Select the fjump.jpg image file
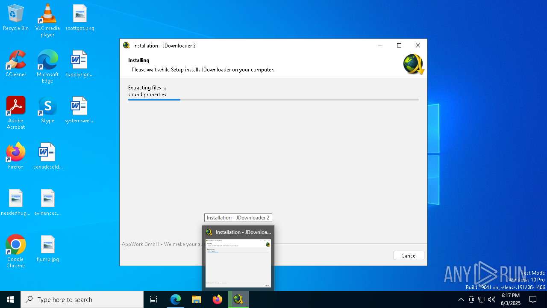Screen dimensions: 547x308 [47, 249]
